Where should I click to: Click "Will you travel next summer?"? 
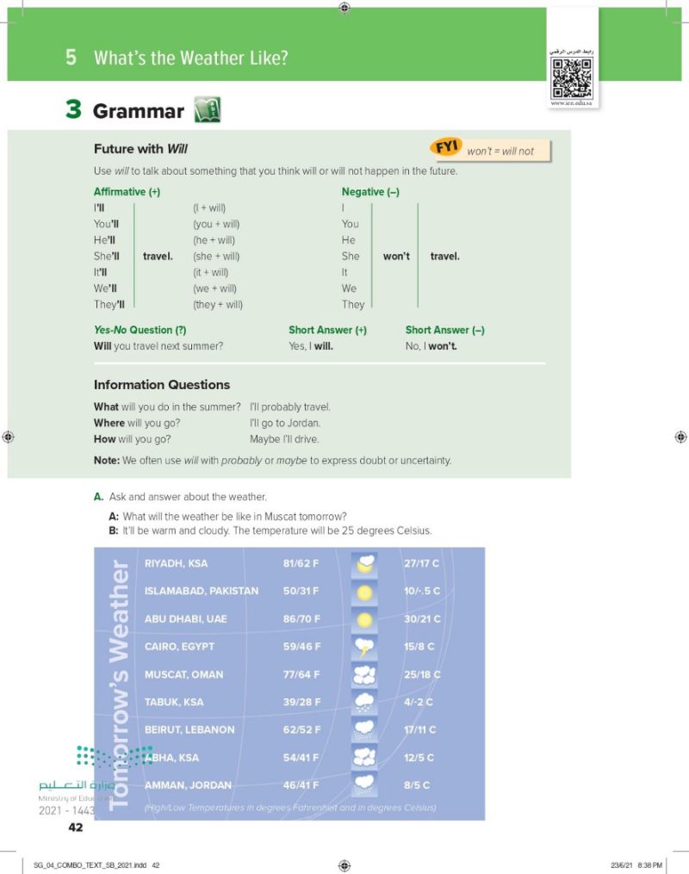158,346
